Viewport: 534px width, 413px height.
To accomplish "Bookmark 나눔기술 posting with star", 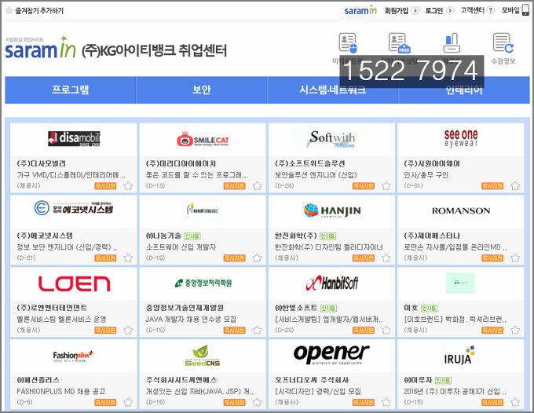I will [257, 258].
